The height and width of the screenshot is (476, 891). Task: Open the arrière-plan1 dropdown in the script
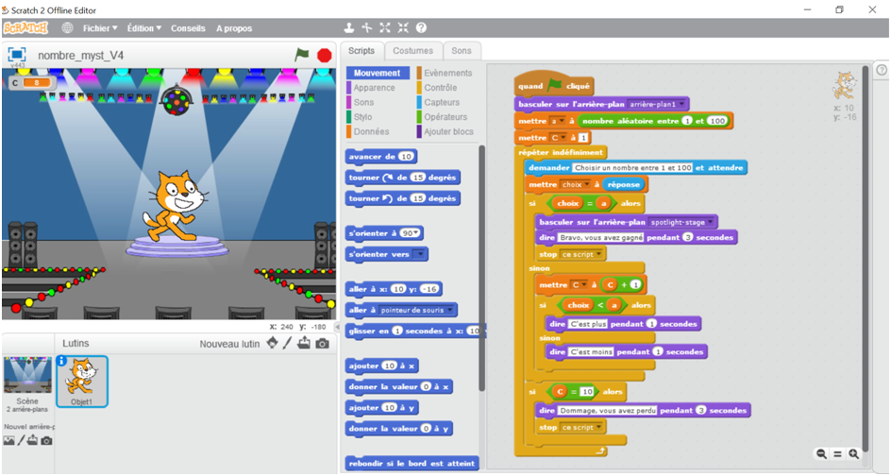(x=658, y=104)
